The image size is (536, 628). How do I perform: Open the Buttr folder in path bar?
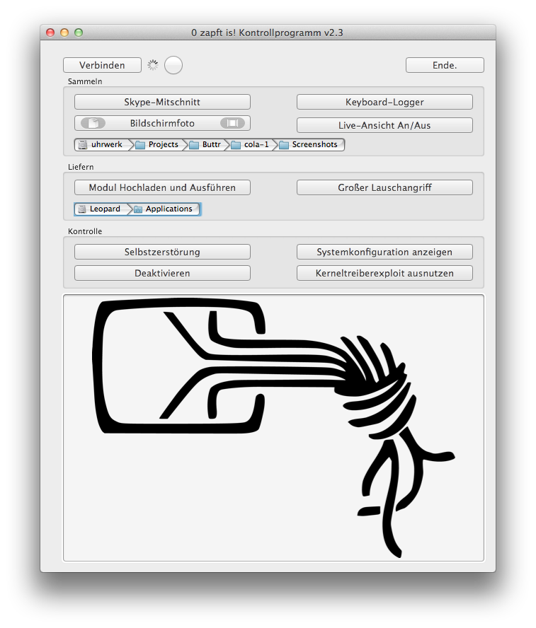coord(205,144)
